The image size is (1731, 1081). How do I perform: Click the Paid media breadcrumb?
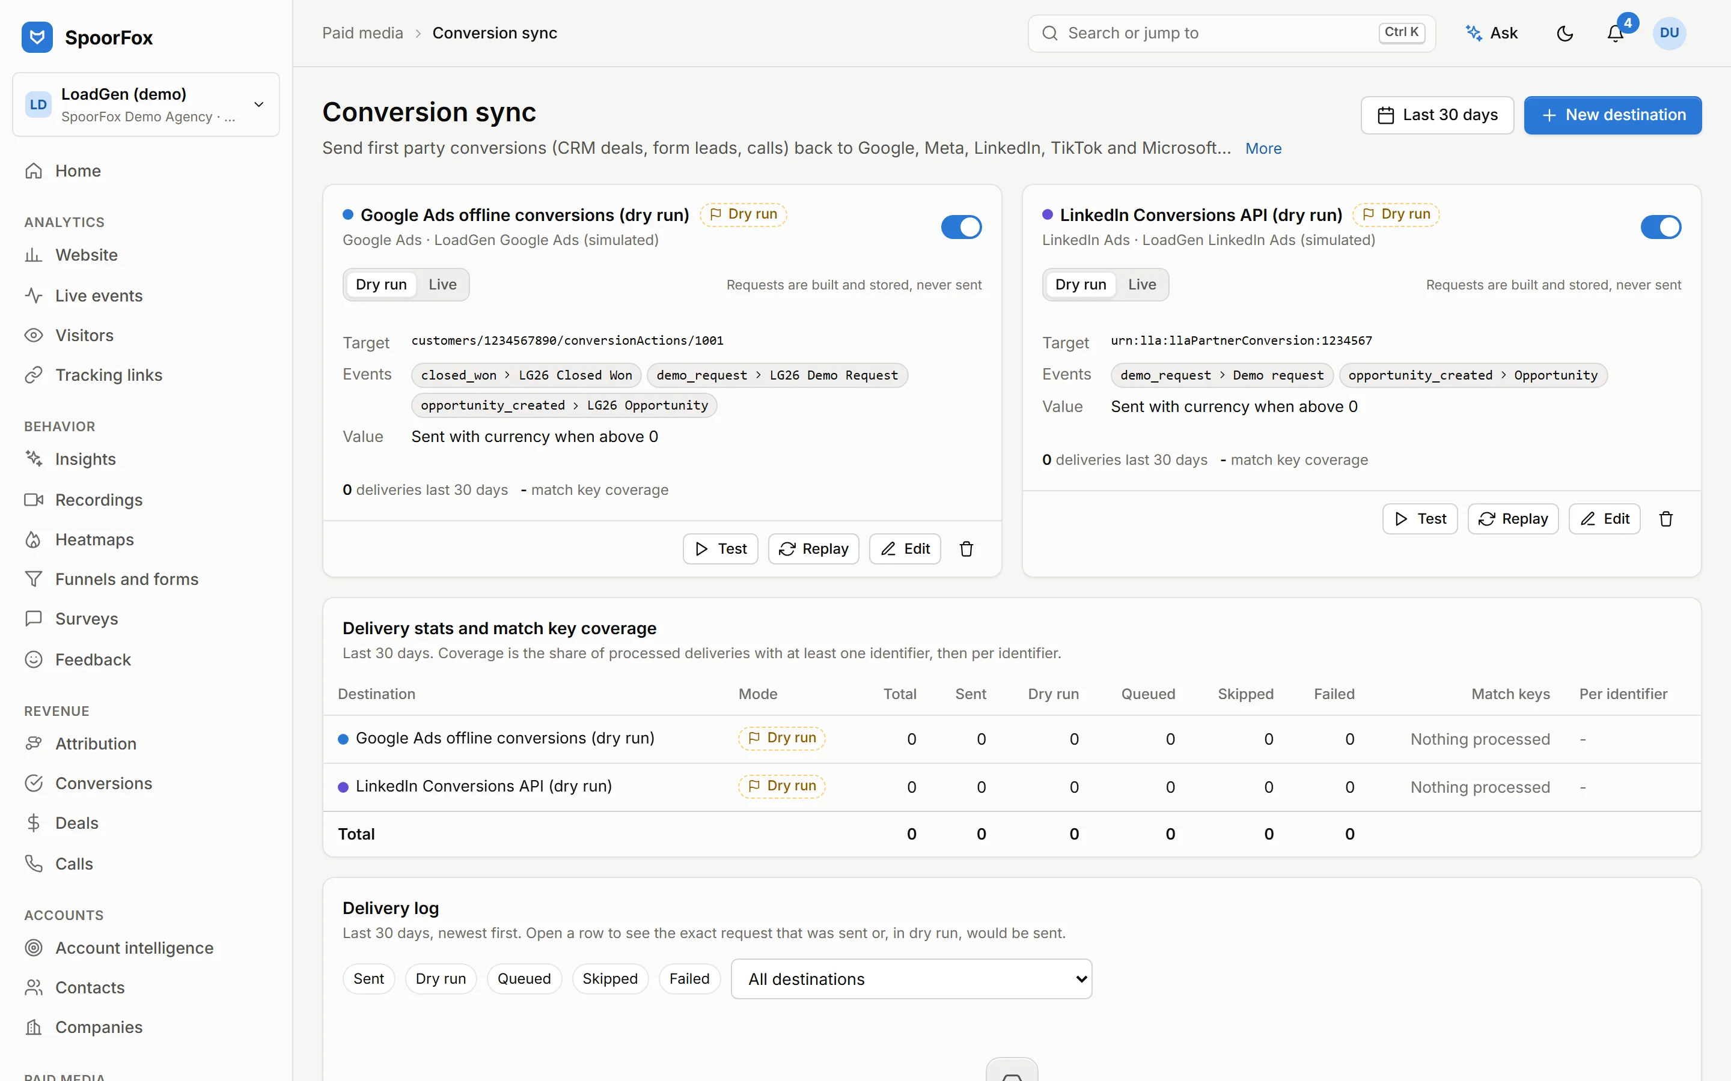pos(362,34)
